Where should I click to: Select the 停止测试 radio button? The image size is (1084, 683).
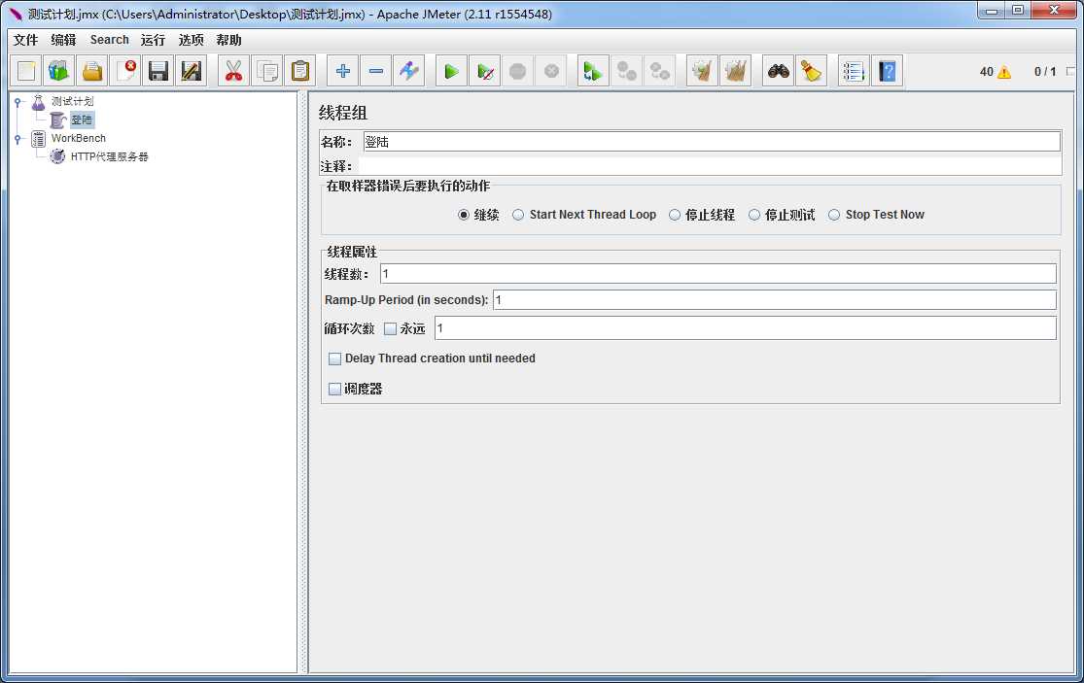point(754,215)
